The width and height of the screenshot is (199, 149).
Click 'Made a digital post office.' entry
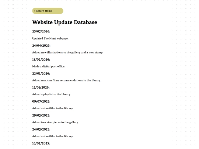49,66
